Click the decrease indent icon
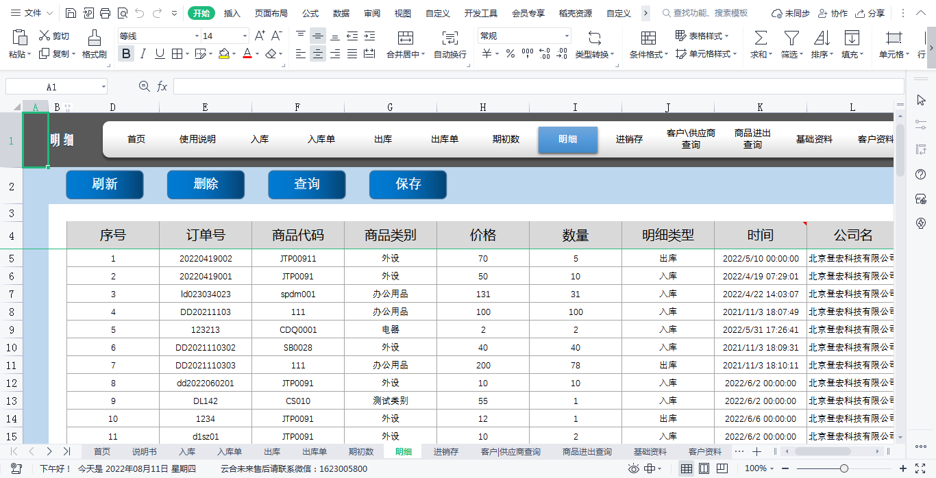The width and height of the screenshot is (936, 478). point(352,36)
